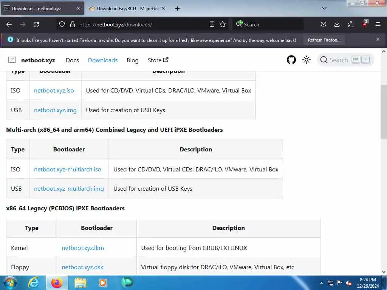The height and width of the screenshot is (290, 387).
Task: Launch Internet Explorer from the taskbar
Action: (34, 282)
